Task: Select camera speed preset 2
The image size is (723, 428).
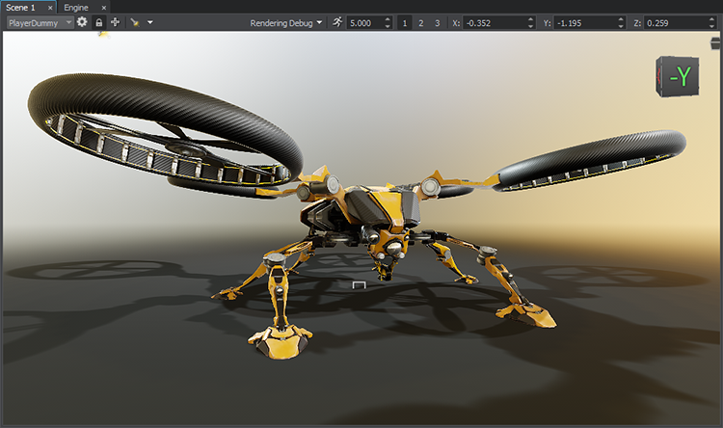Action: click(x=420, y=22)
